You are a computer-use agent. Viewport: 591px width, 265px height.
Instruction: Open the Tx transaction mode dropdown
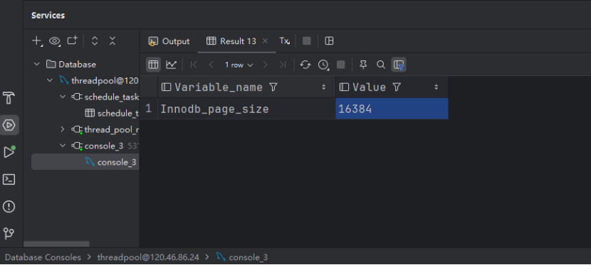coord(284,41)
